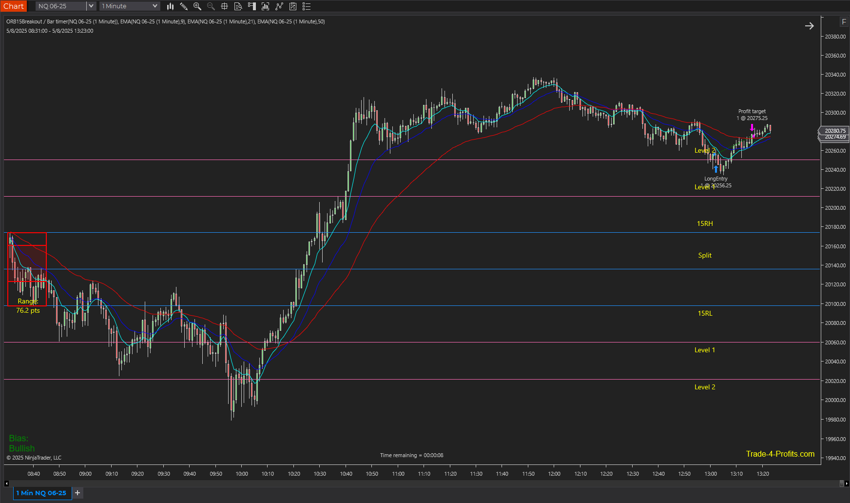Toggle the crosshair cursor icon
Image resolution: width=850 pixels, height=503 pixels.
tap(225, 6)
